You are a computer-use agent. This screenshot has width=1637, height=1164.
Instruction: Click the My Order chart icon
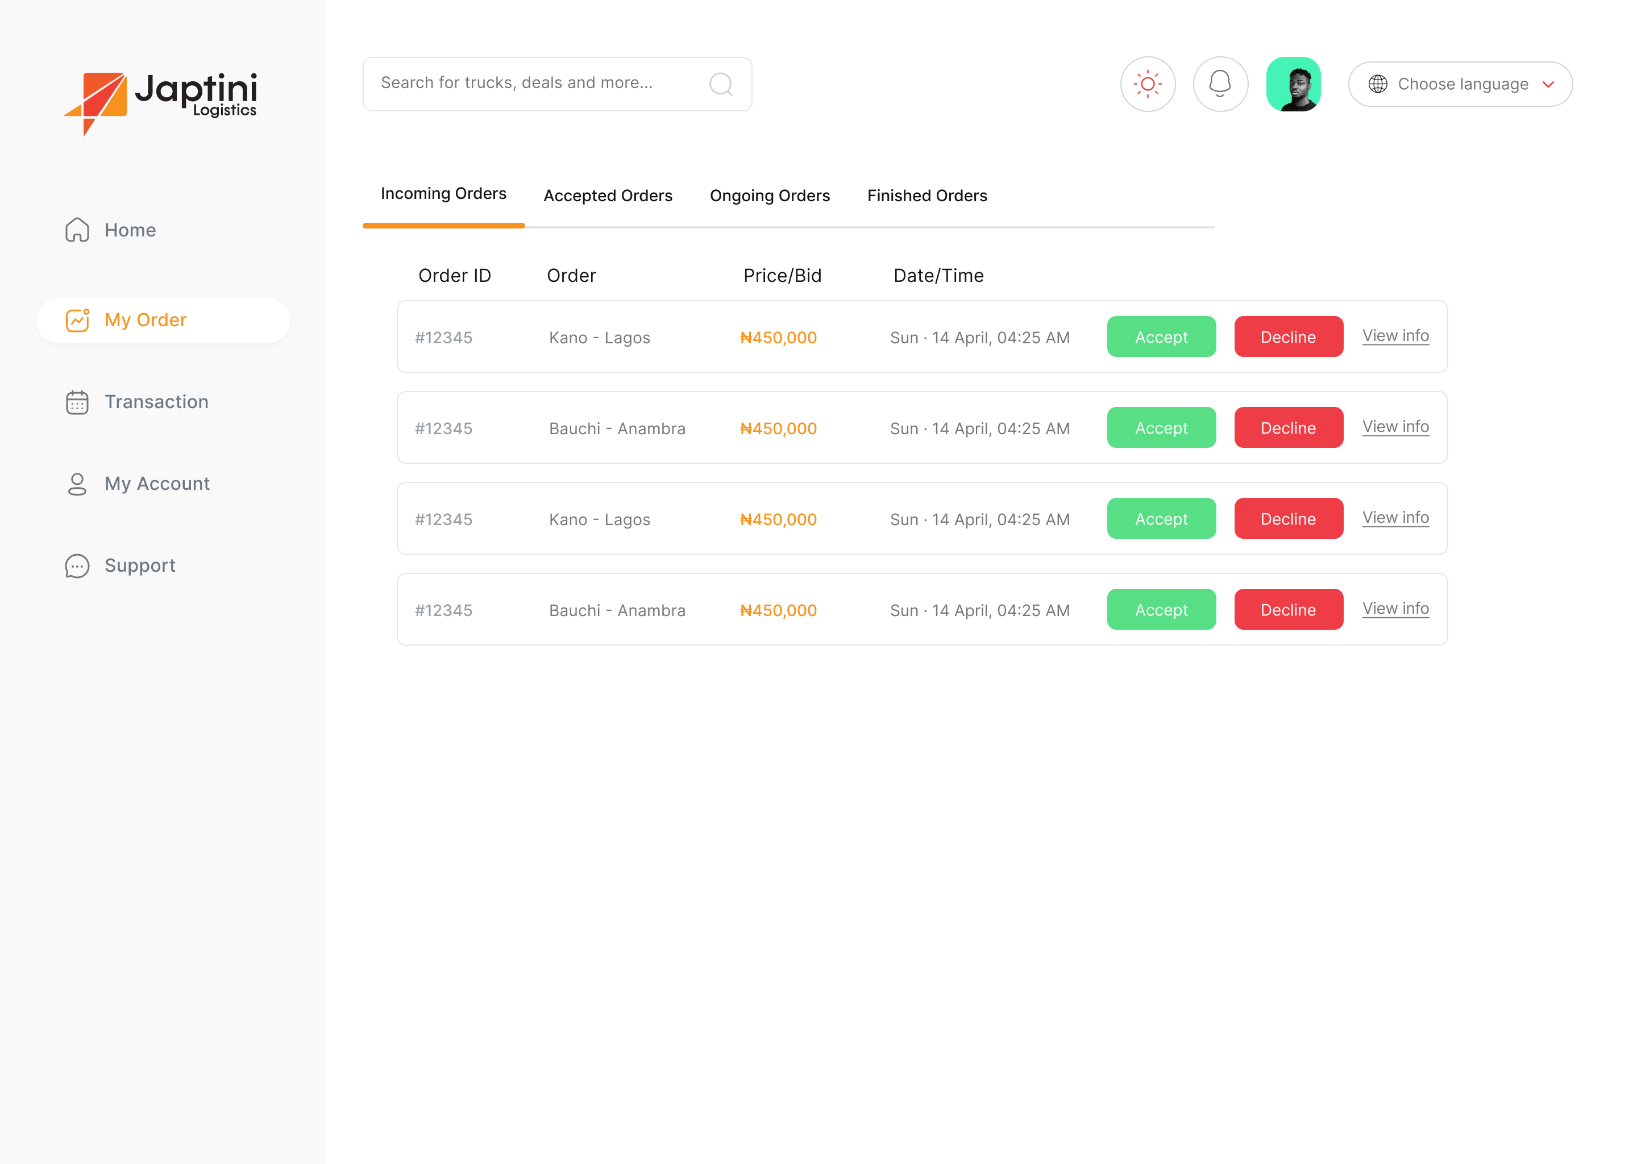point(77,319)
